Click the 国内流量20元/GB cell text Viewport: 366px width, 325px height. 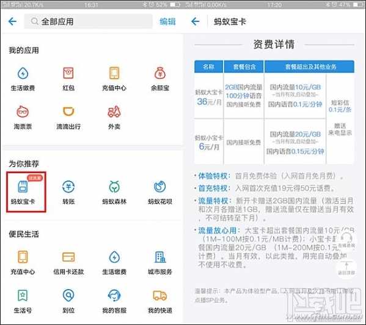[295, 134]
